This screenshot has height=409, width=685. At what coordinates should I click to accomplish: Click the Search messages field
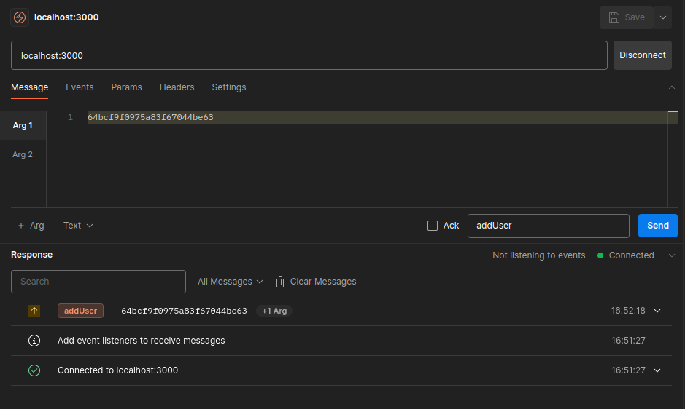(98, 282)
